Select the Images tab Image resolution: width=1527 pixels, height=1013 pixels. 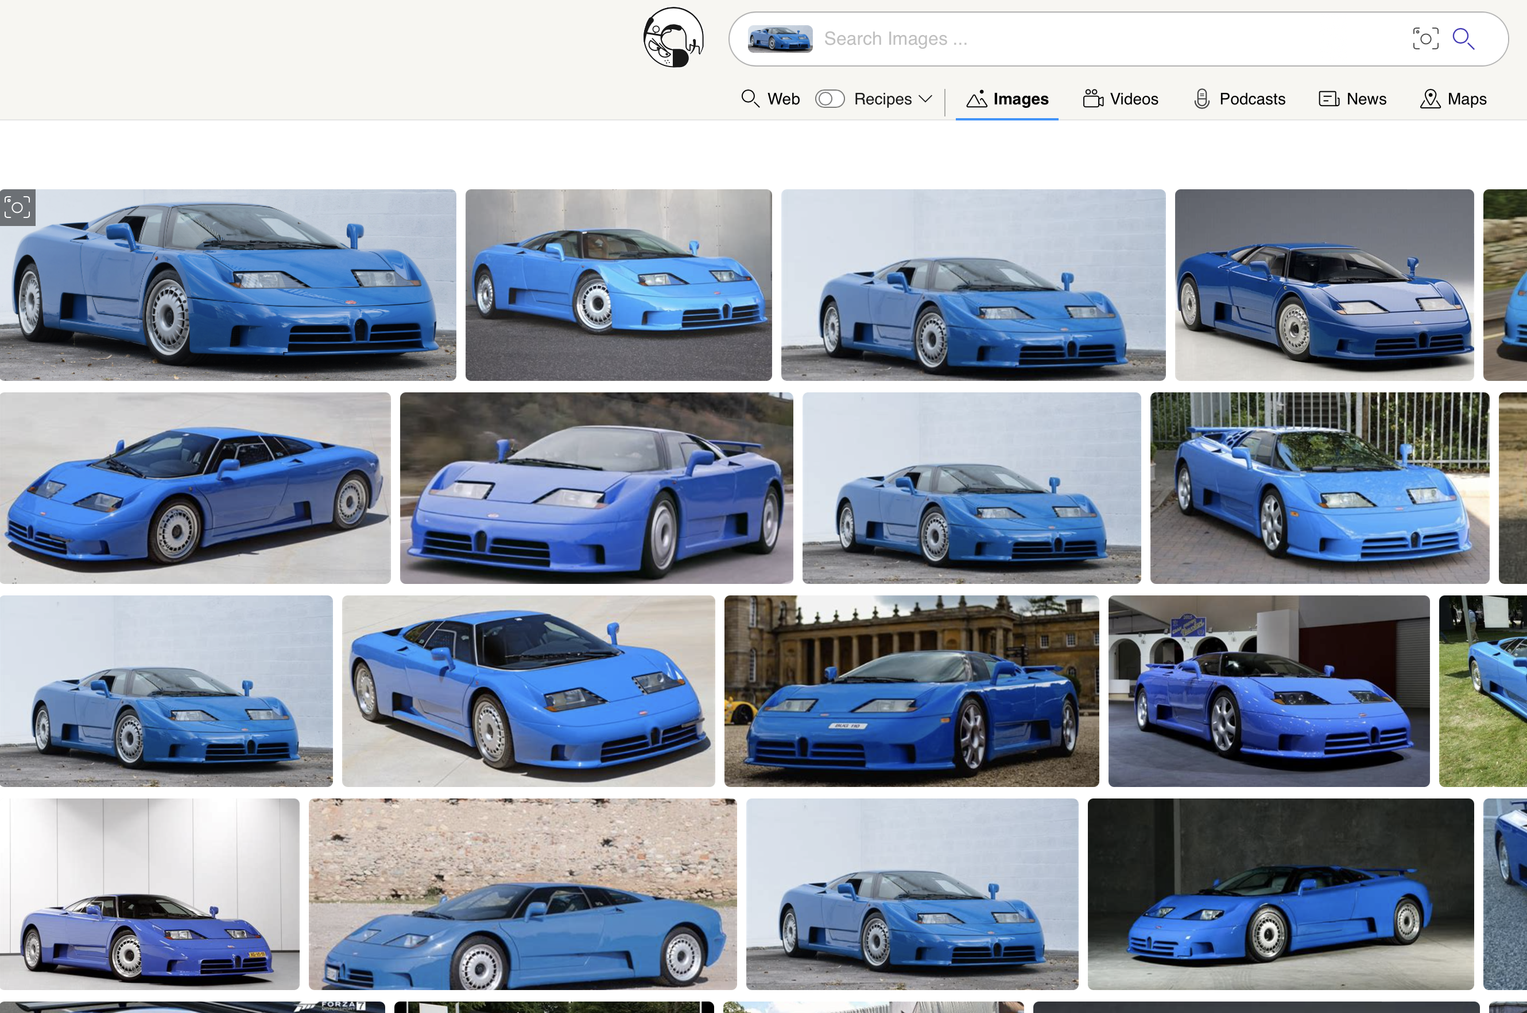tap(1006, 99)
